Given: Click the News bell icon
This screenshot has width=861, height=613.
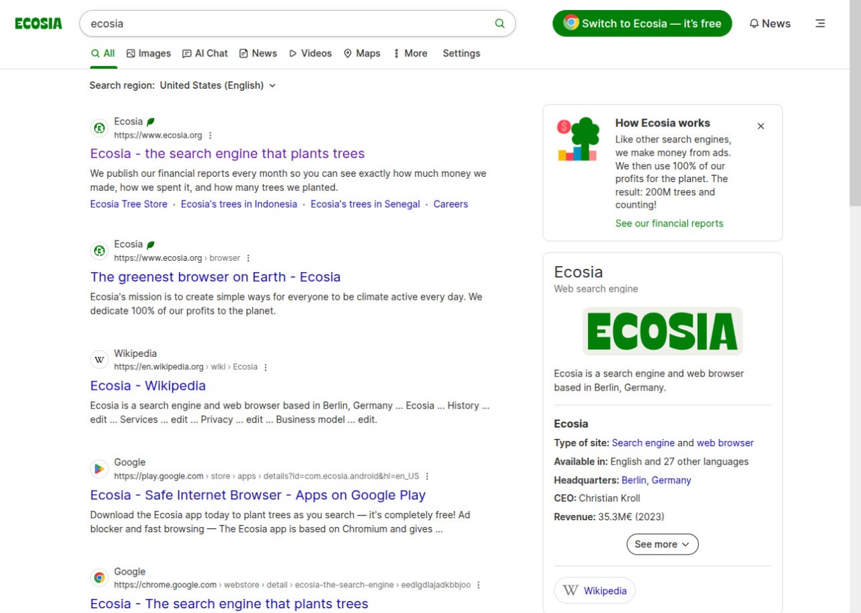Looking at the screenshot, I should (x=754, y=24).
